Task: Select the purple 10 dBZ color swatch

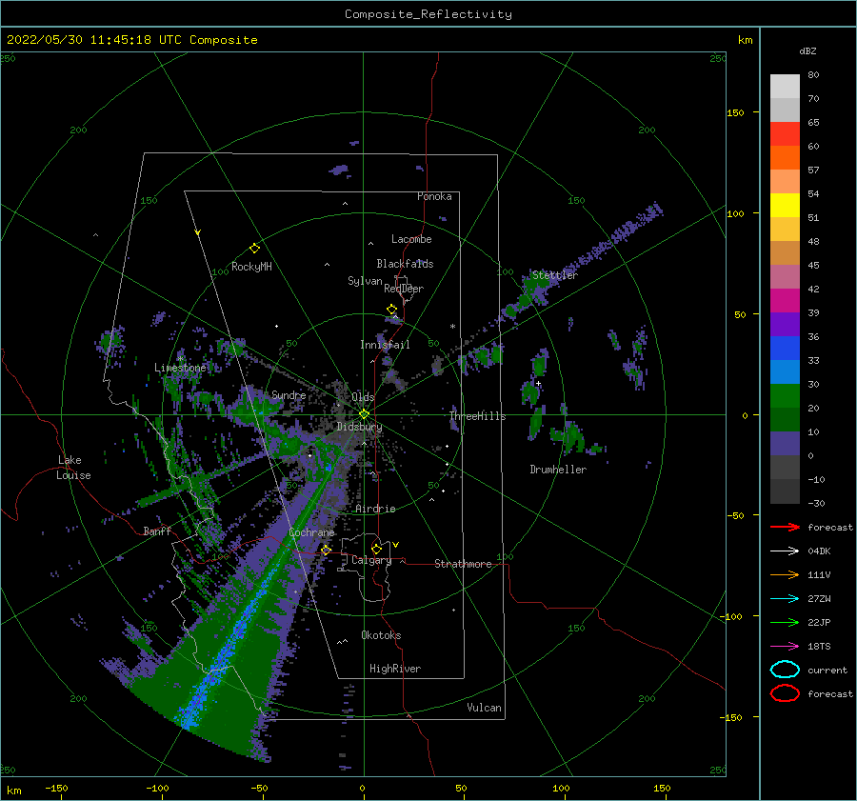Action: (x=785, y=444)
